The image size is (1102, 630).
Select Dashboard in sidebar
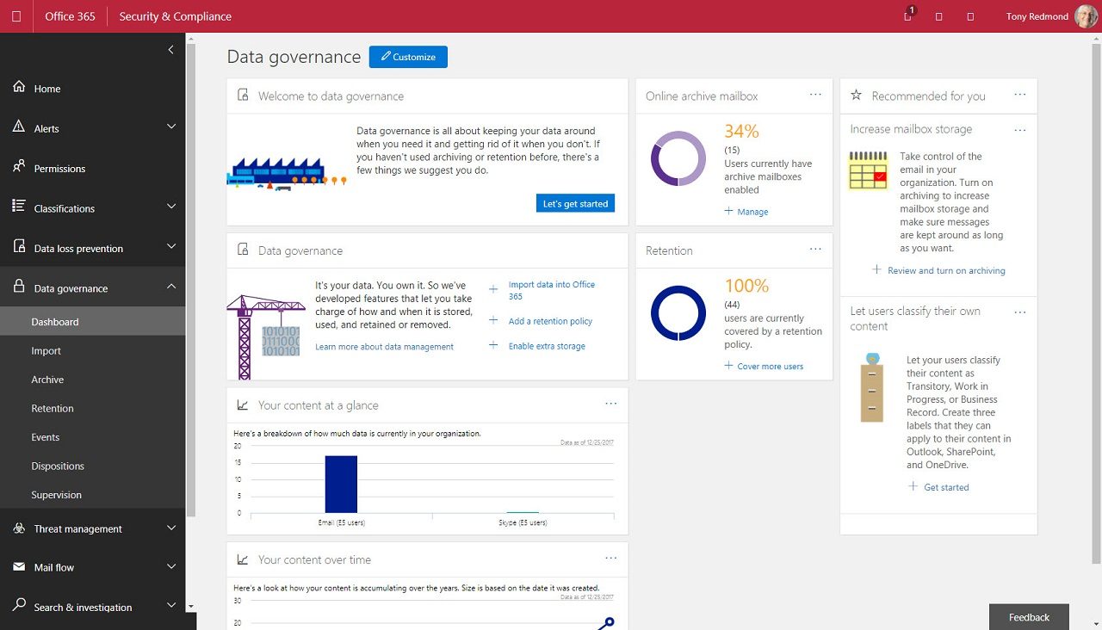tap(92, 322)
